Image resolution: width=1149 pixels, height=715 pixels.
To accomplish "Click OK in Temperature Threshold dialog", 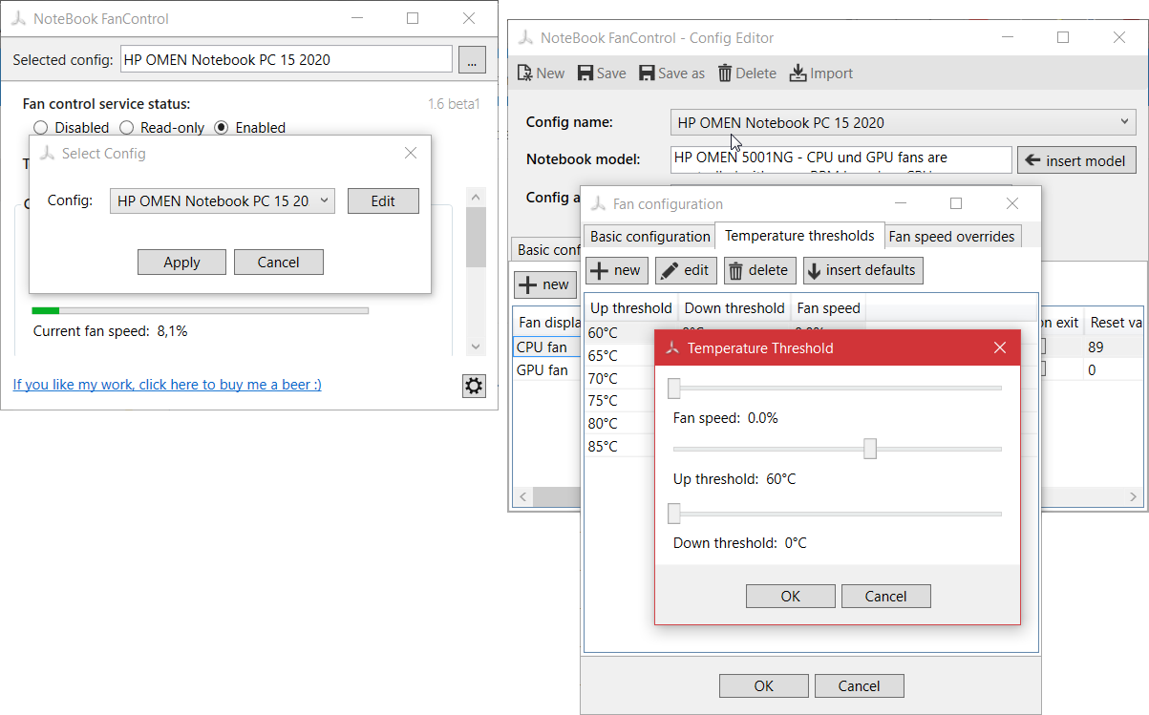I will (790, 596).
